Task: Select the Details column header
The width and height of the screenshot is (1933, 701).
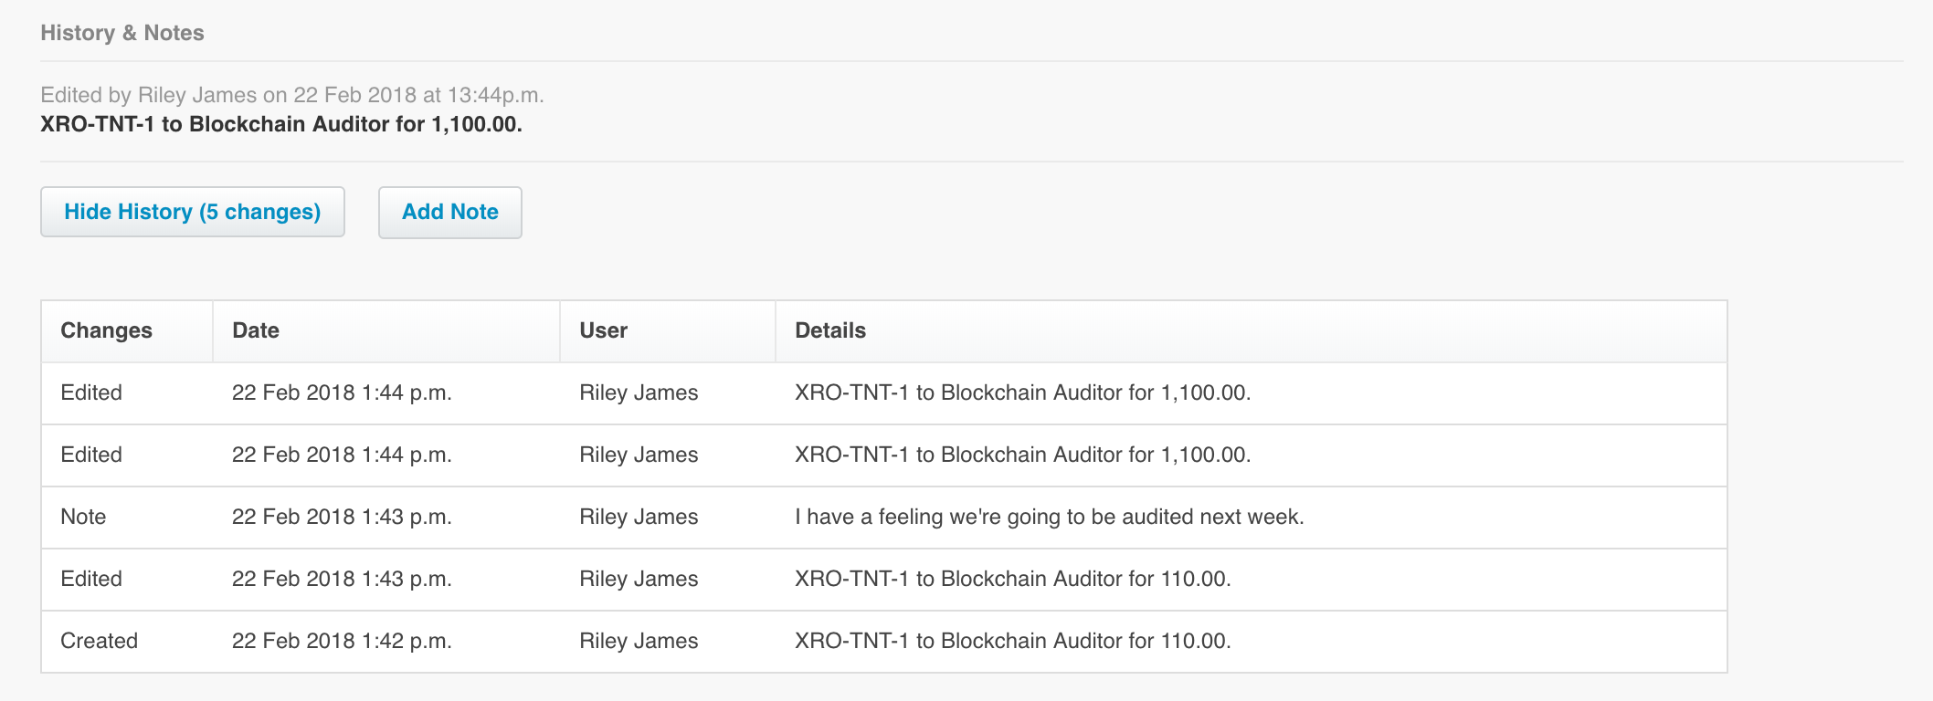Action: (x=830, y=330)
